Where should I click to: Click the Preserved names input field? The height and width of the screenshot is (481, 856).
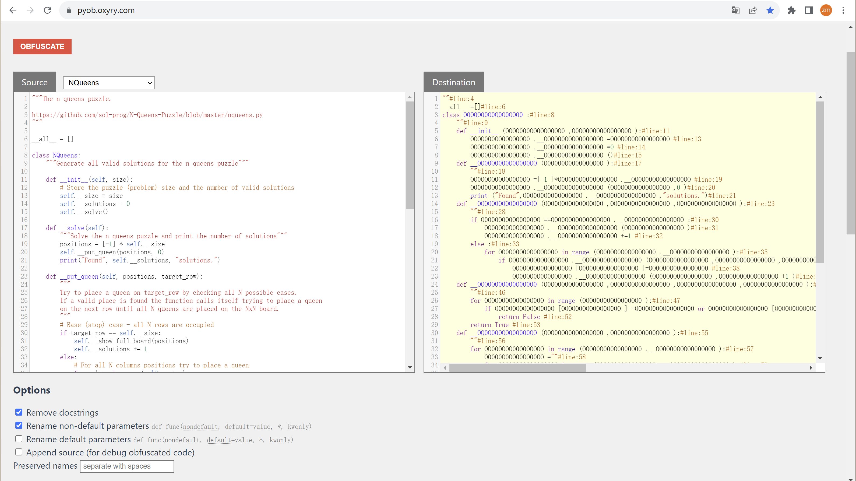tap(126, 466)
